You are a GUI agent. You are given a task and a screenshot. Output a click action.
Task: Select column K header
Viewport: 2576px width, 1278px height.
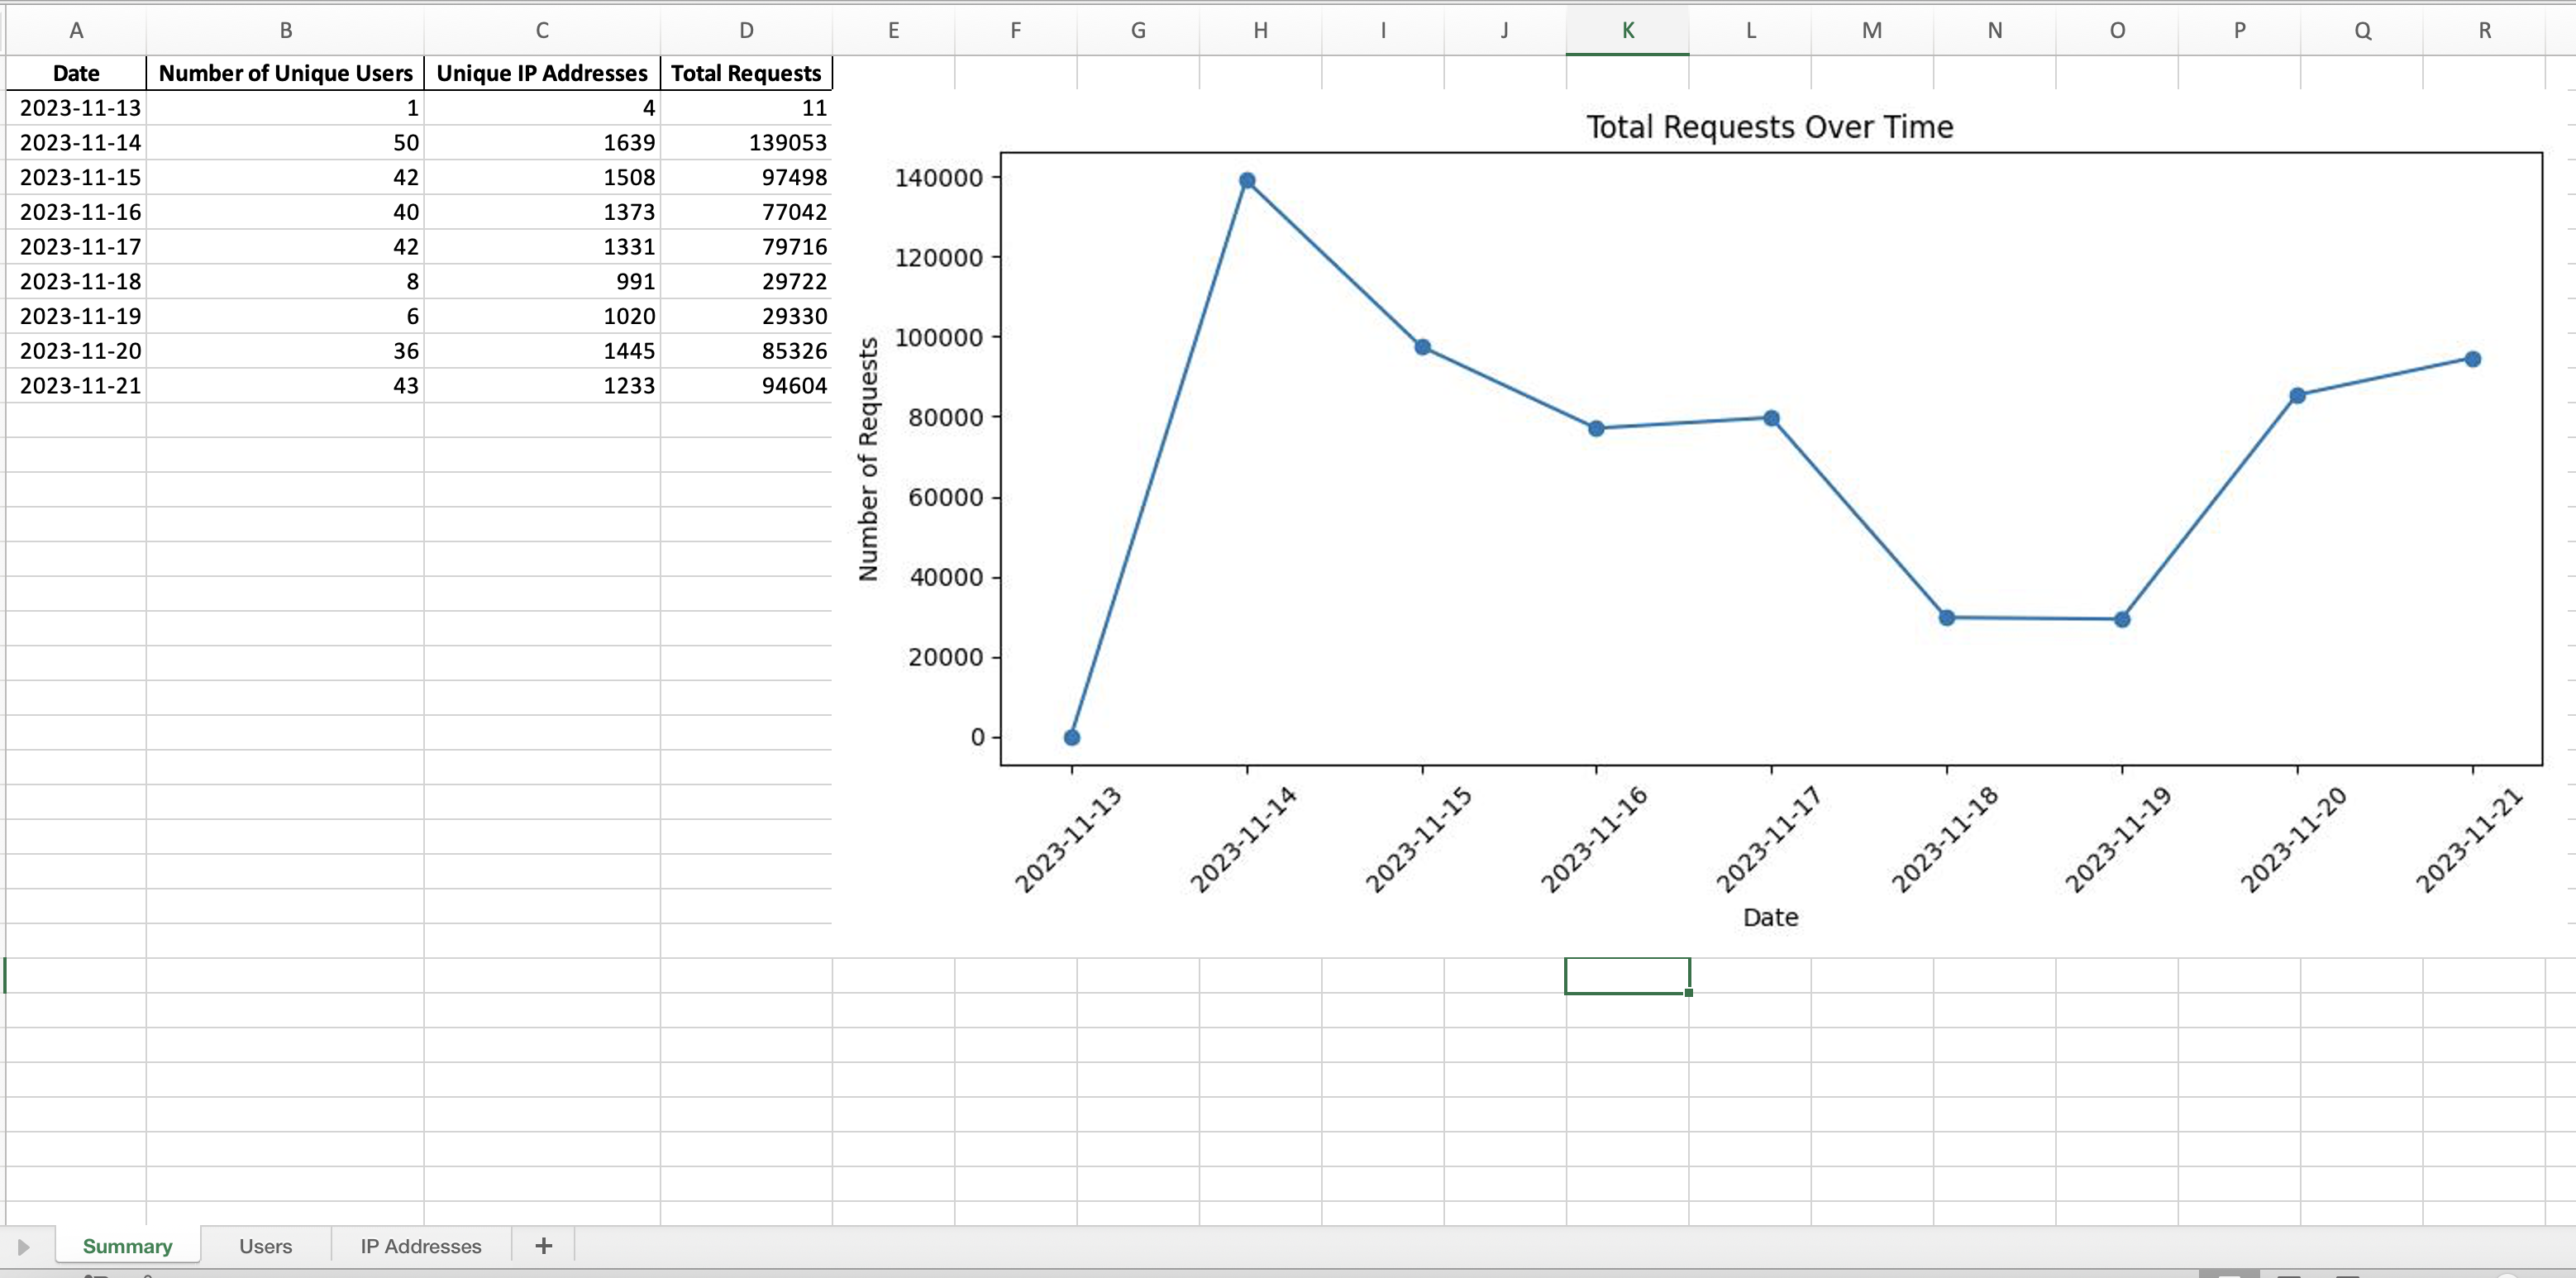[x=1626, y=29]
